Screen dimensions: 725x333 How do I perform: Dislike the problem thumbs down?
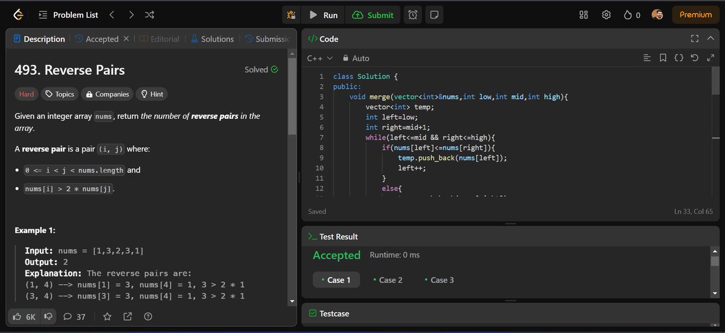point(47,316)
